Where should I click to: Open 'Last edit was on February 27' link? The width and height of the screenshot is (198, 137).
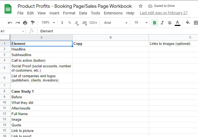click(164, 13)
